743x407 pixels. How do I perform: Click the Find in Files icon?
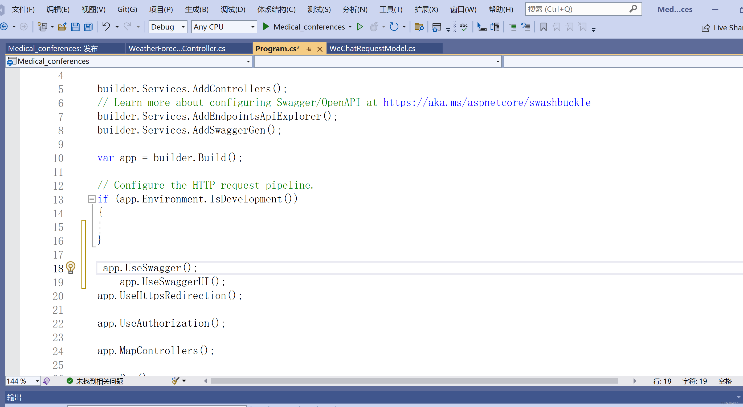pos(419,27)
